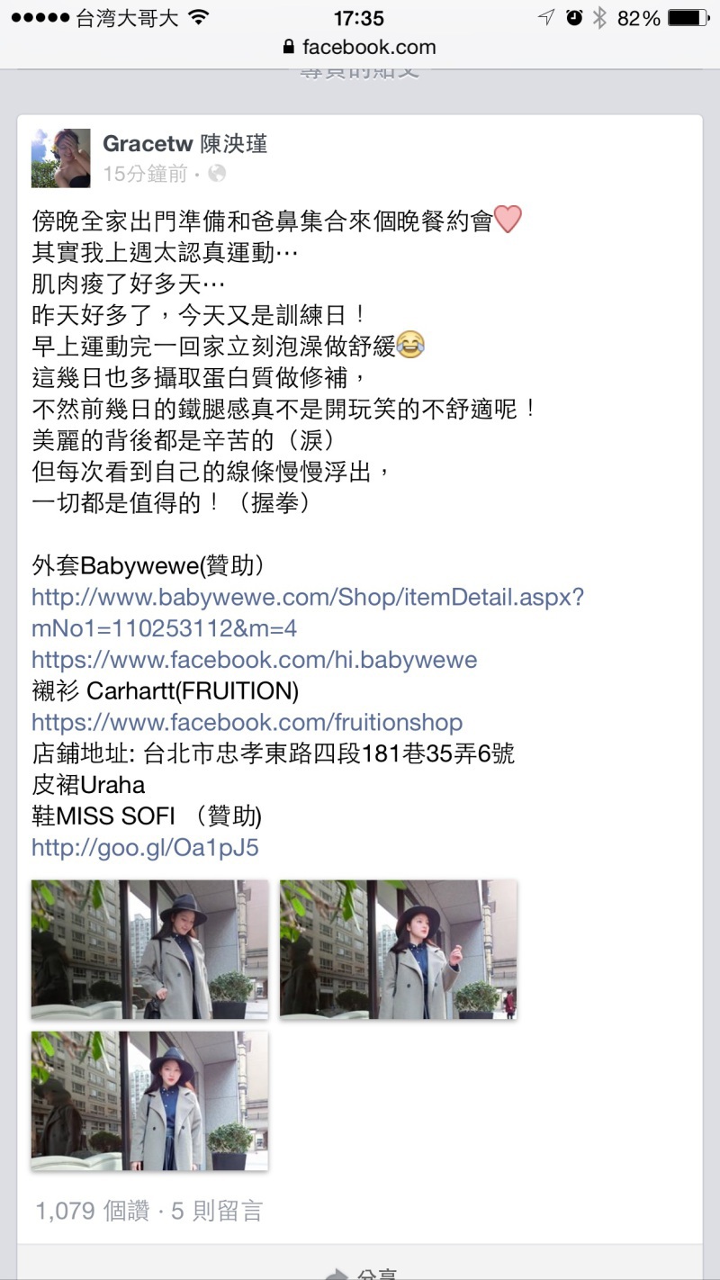Image resolution: width=720 pixels, height=1280 pixels.
Task: Open the facebook.com/fruitionshop link
Action: [x=247, y=722]
